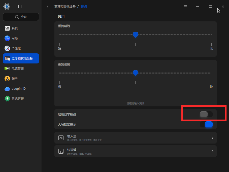The image size is (229, 172).
Task: Open the 输入法 entry title
Action: (72, 136)
